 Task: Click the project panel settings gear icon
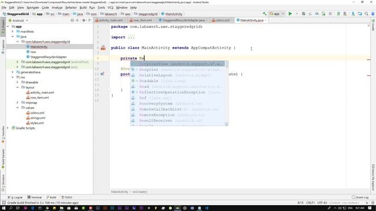[x=83, y=21]
